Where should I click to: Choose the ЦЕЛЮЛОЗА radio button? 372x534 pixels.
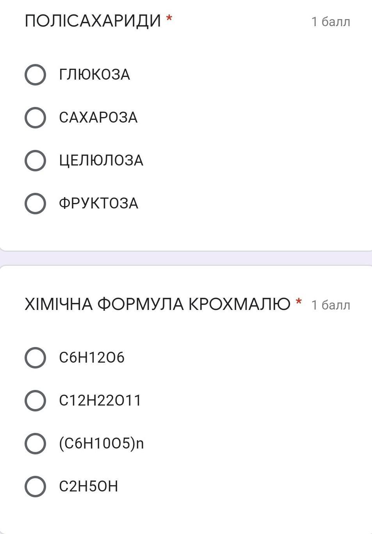point(35,160)
